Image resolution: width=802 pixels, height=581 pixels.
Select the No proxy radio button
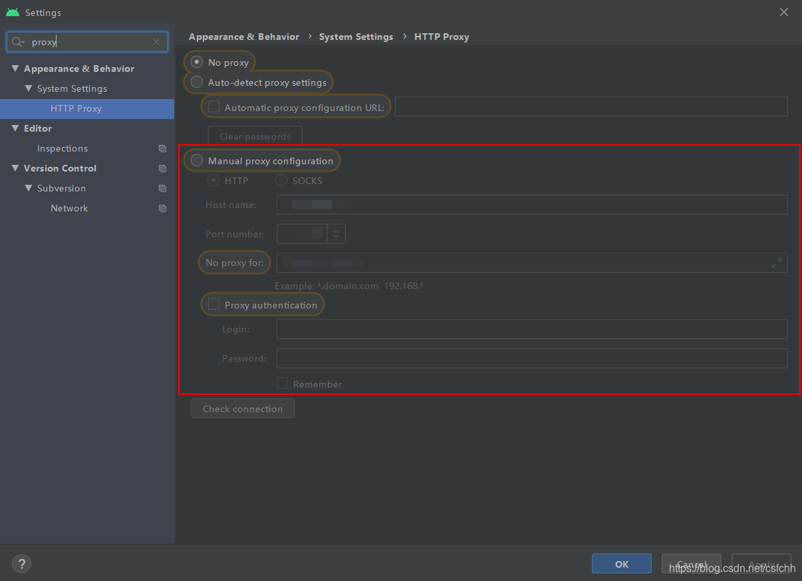pyautogui.click(x=197, y=62)
